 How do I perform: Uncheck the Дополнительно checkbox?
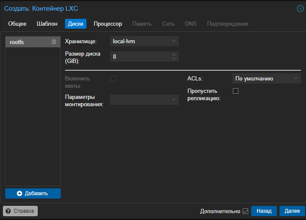(246, 211)
